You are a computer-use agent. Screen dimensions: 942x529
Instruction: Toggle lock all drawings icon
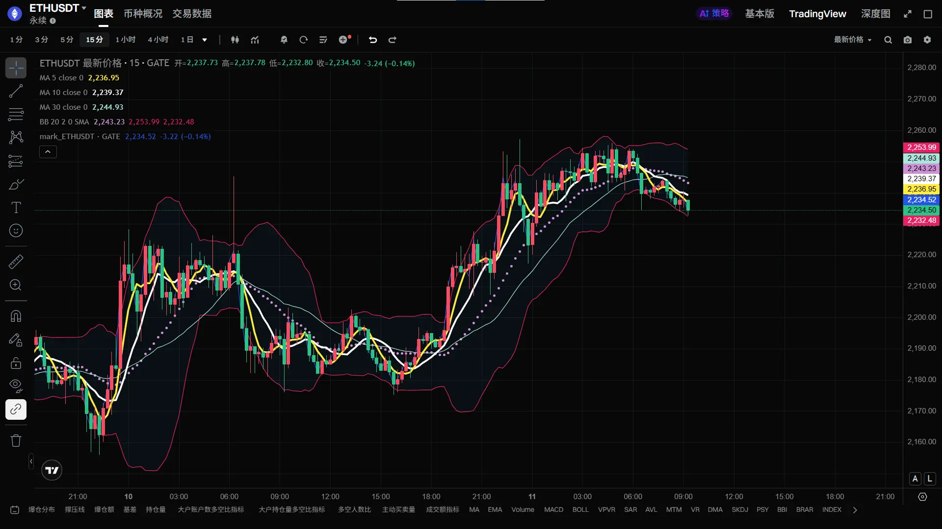pyautogui.click(x=16, y=363)
